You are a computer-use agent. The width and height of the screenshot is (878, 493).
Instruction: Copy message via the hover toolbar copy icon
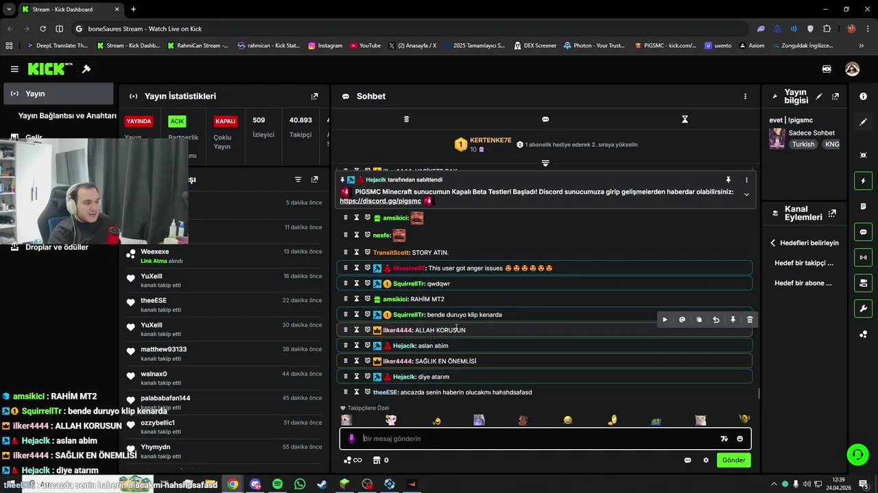(699, 320)
